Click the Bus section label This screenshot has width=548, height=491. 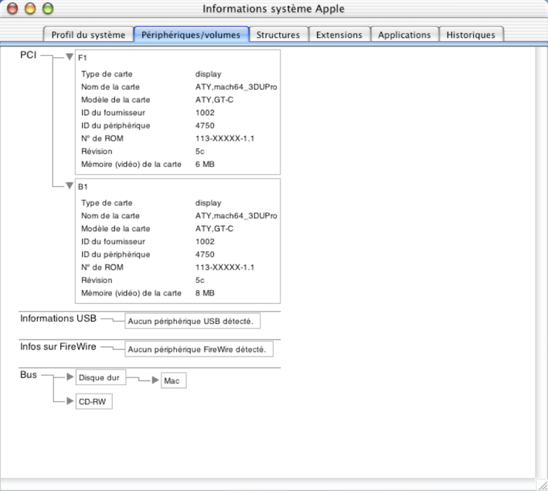tap(29, 375)
